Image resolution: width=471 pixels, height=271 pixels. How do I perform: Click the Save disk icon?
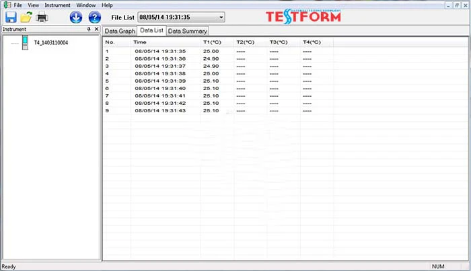[11, 17]
